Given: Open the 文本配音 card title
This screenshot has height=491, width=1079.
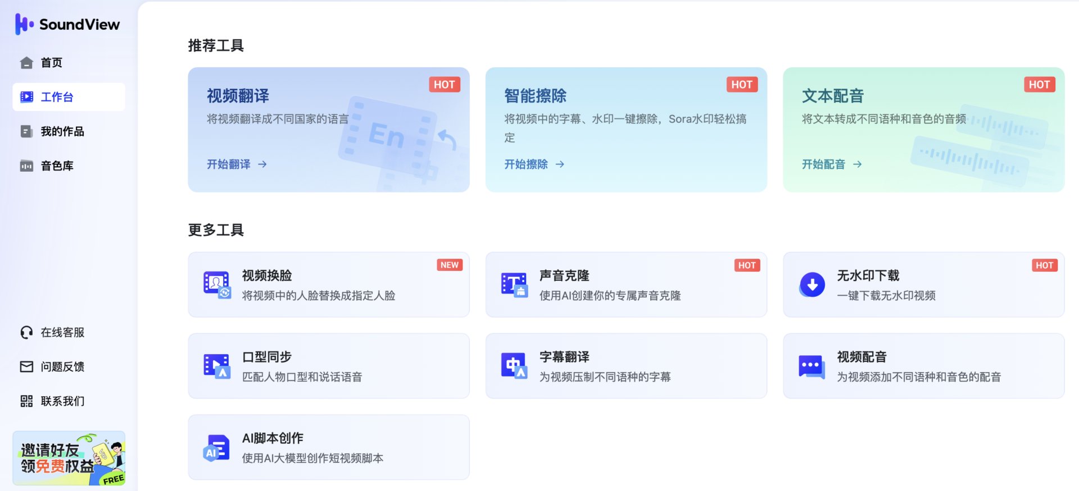Looking at the screenshot, I should tap(833, 96).
